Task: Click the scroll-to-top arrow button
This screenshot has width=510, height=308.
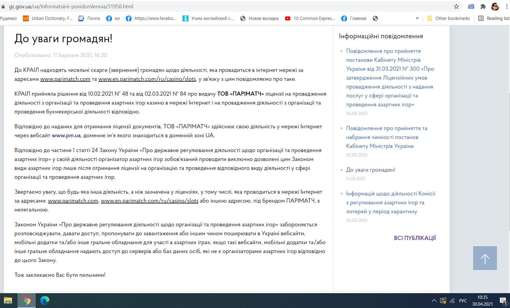Action: pyautogui.click(x=485, y=258)
